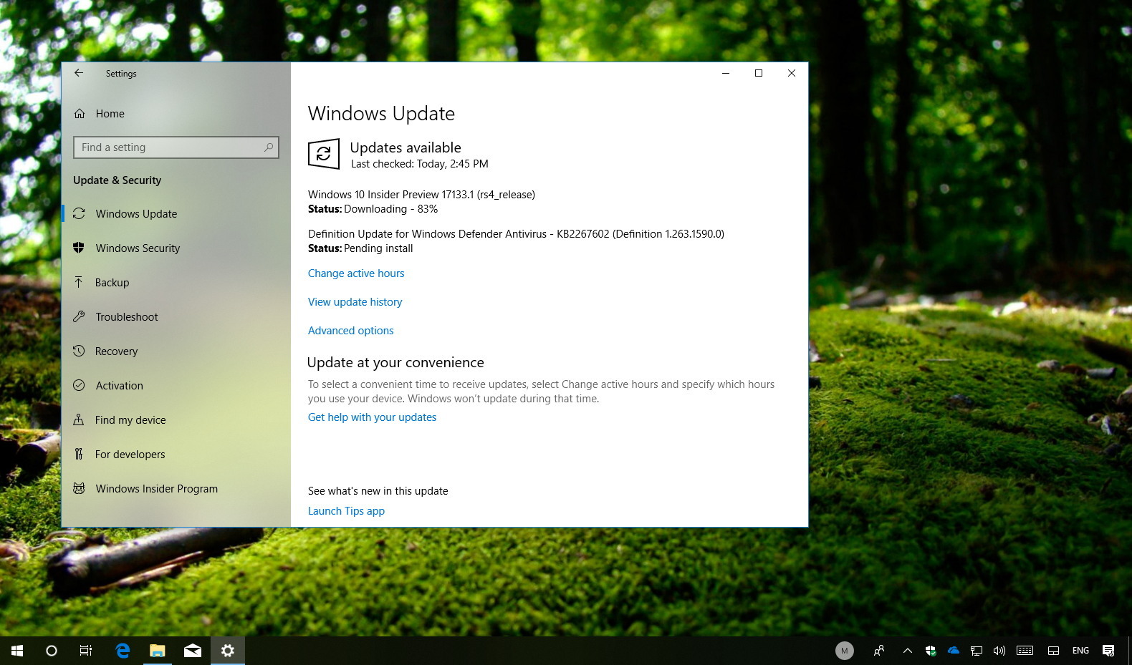The width and height of the screenshot is (1132, 665).
Task: Open Microsoft Edge from the taskbar
Action: point(123,651)
